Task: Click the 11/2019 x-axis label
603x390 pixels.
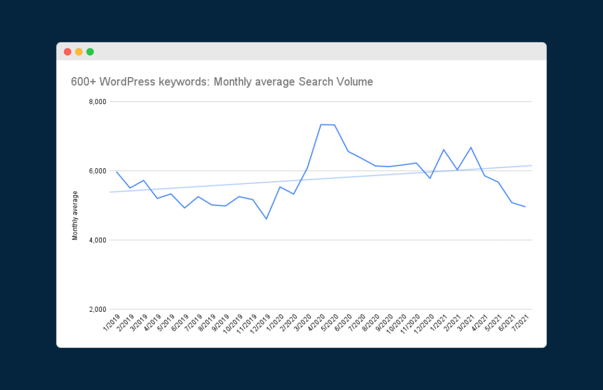Action: point(247,324)
